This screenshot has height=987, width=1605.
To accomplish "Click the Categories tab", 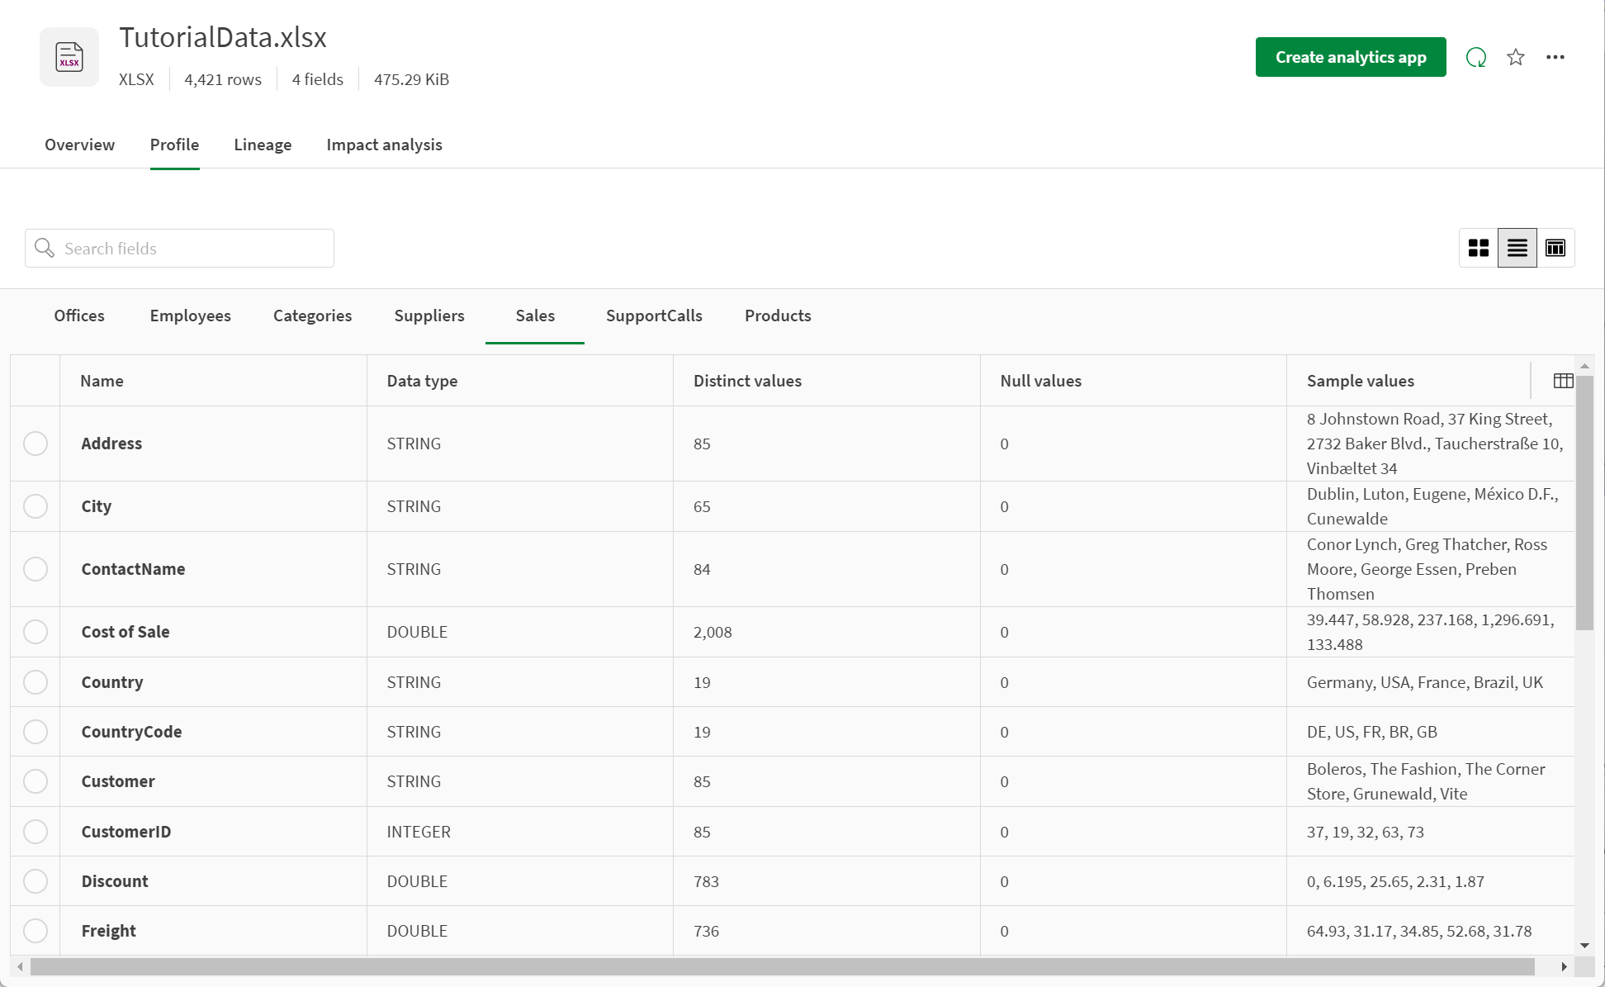I will (x=313, y=316).
